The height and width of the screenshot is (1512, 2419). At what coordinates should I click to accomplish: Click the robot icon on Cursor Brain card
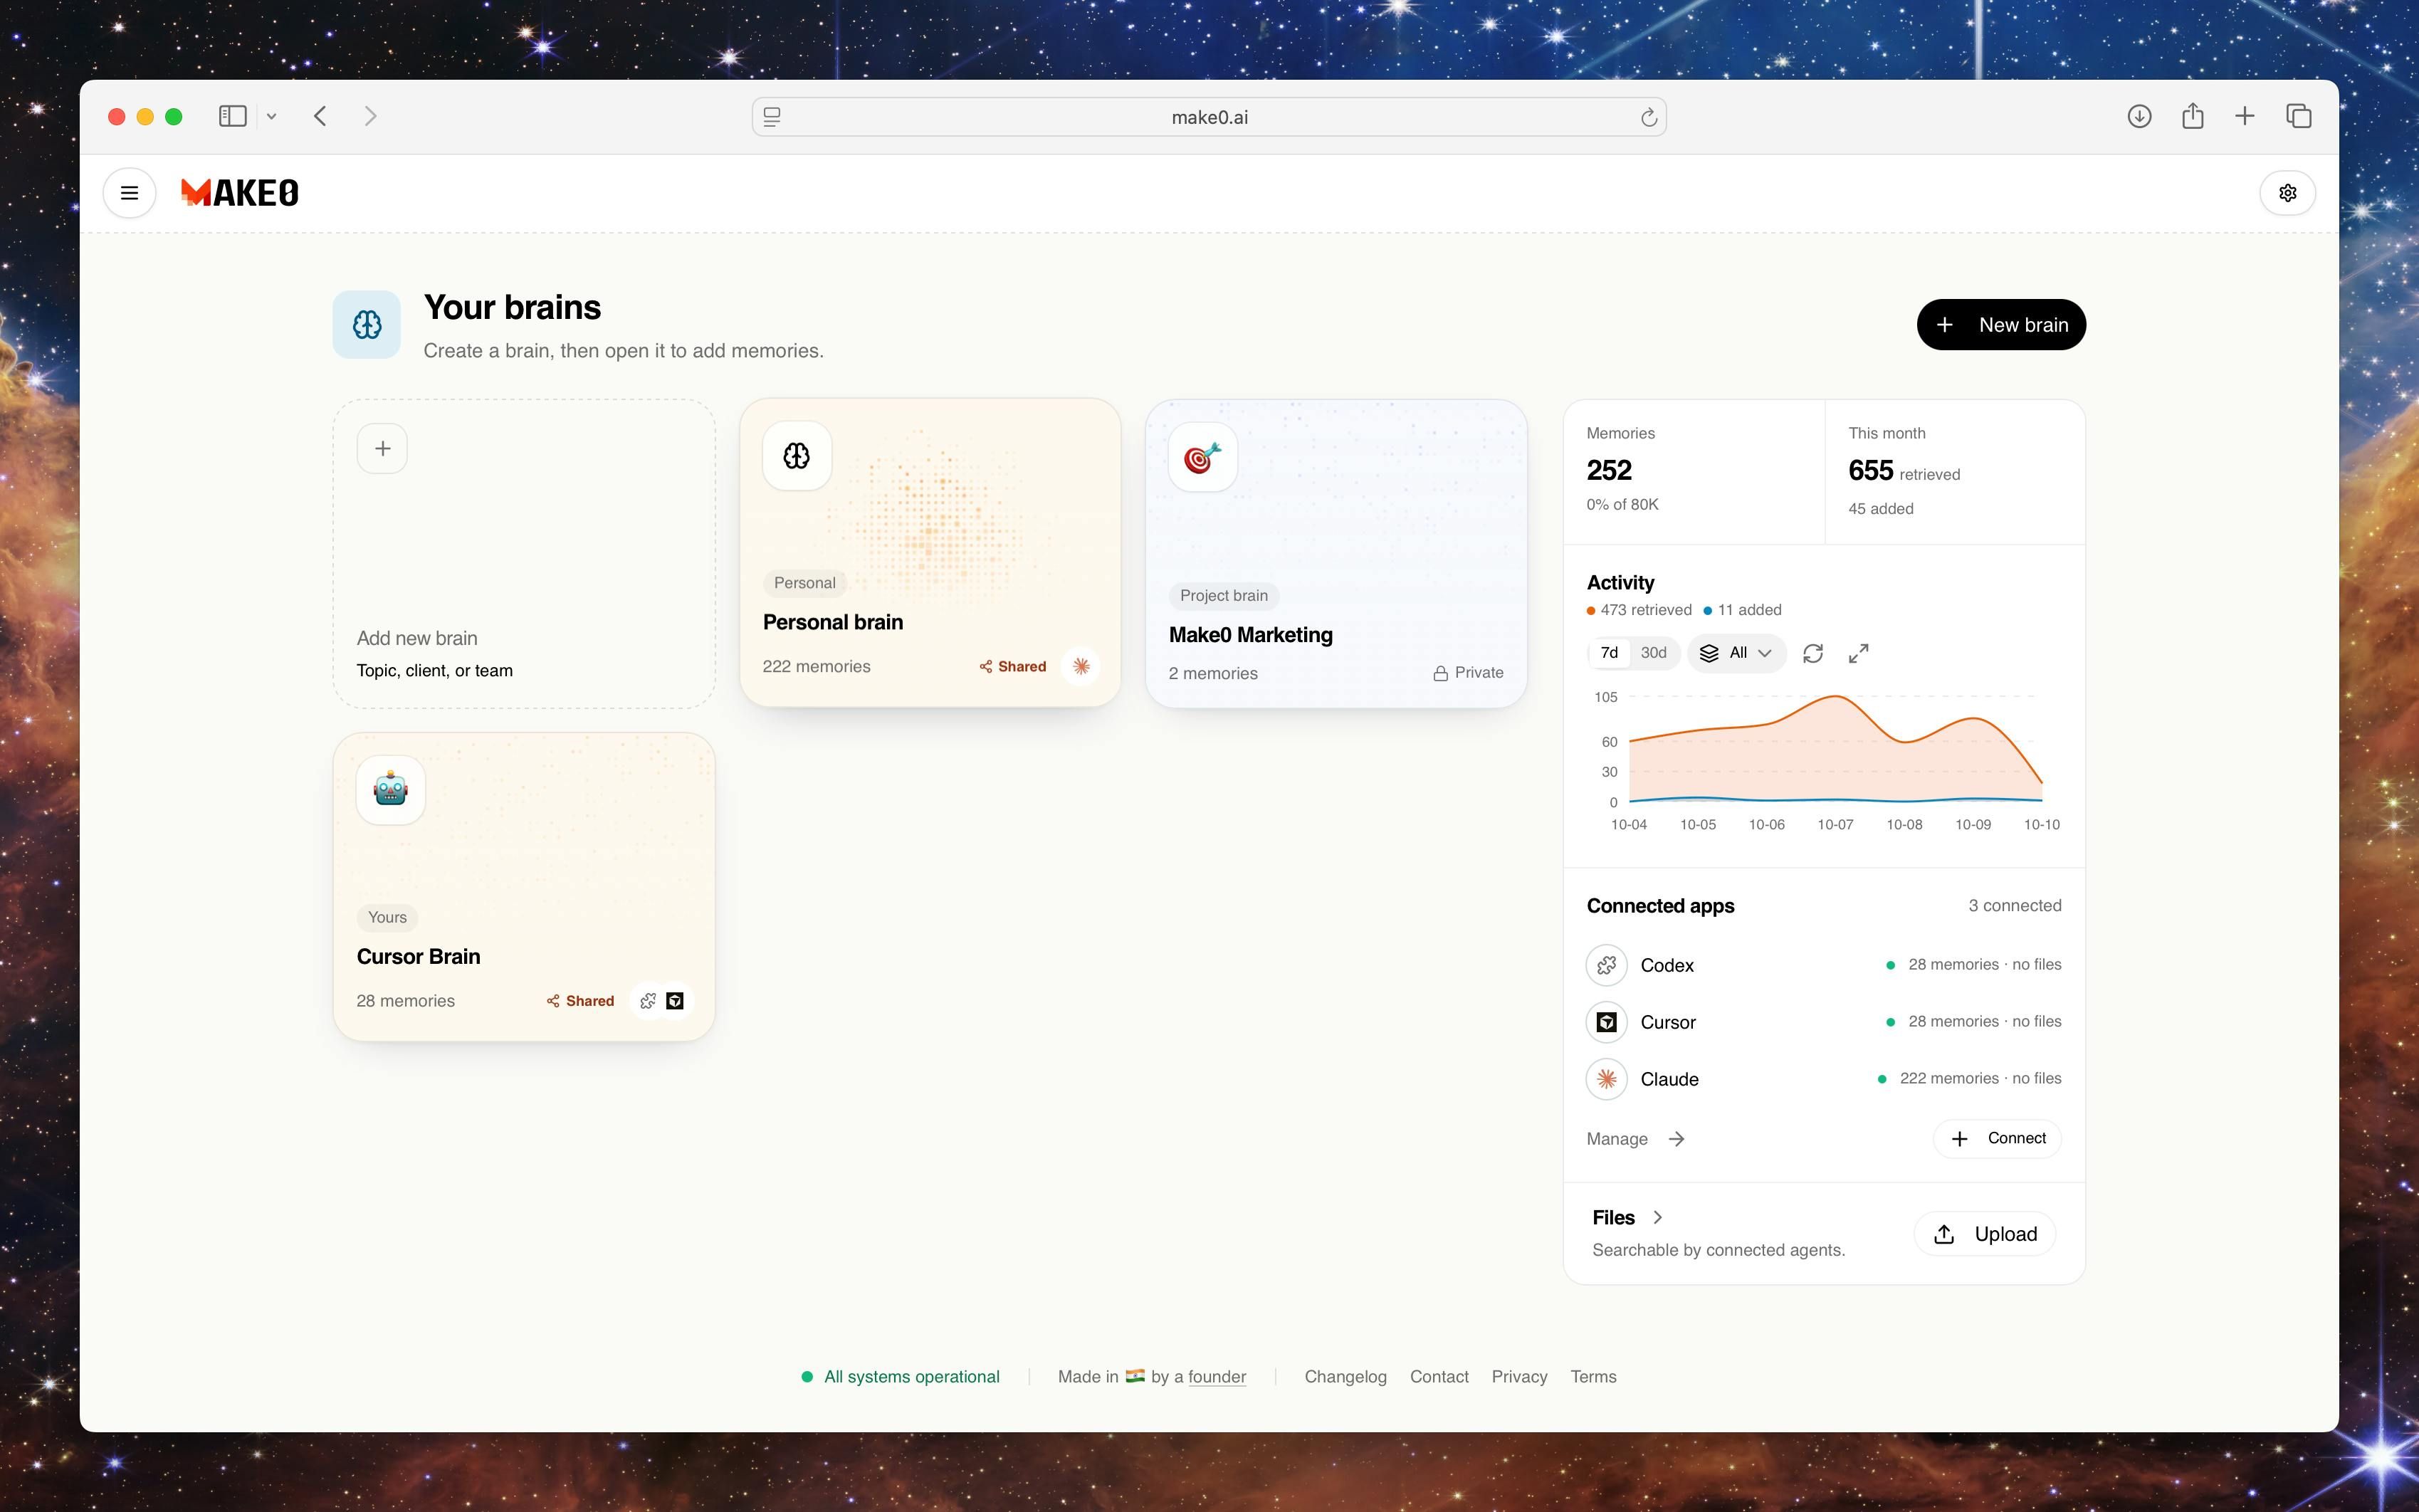391,790
